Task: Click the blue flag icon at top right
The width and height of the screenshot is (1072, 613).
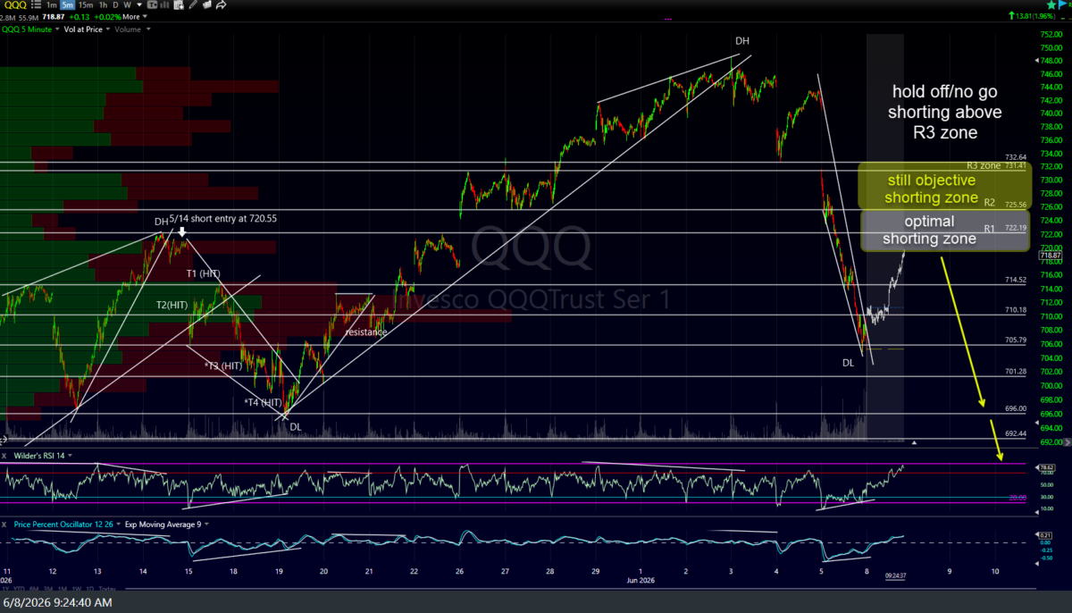Action: [x=1062, y=4]
